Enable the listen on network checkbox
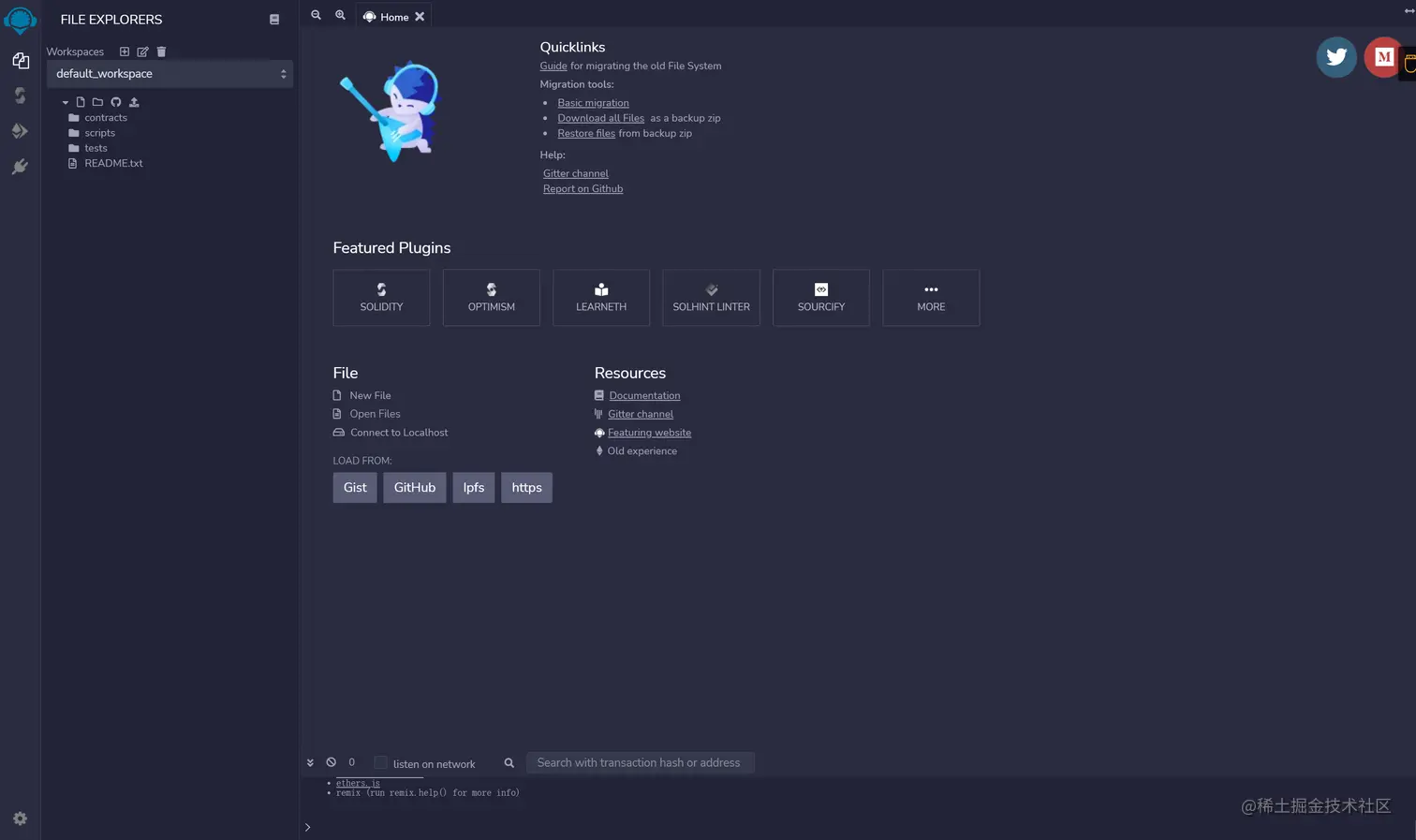This screenshot has height=840, width=1416. 380,762
